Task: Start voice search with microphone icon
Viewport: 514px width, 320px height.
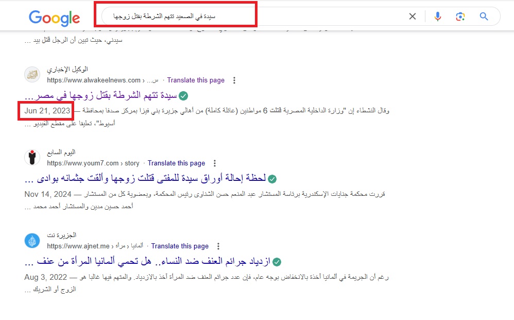Action: coord(437,16)
